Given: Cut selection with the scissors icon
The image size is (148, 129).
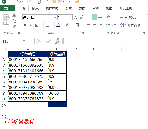Looking at the screenshot, I should [14, 15].
